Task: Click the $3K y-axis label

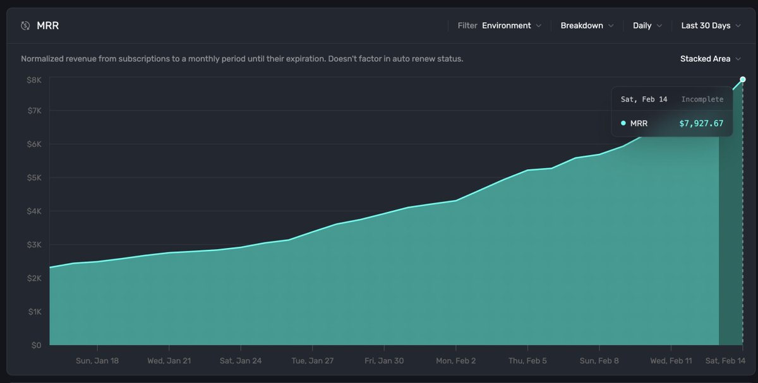Action: [x=33, y=244]
